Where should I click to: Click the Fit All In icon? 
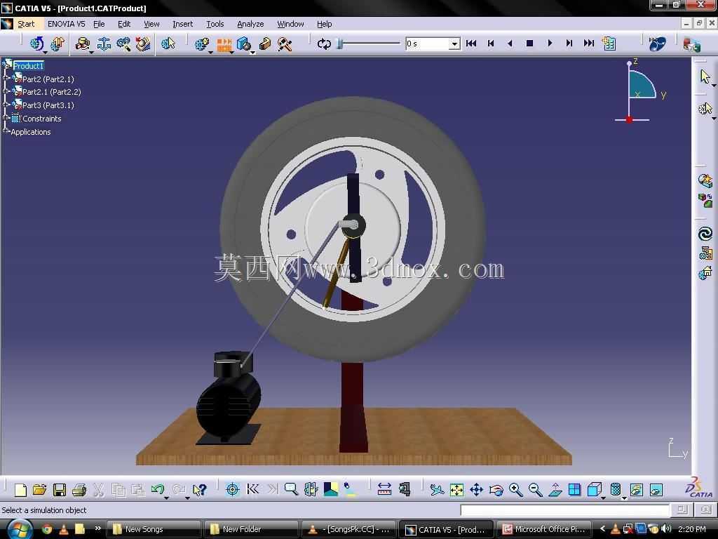click(x=456, y=490)
